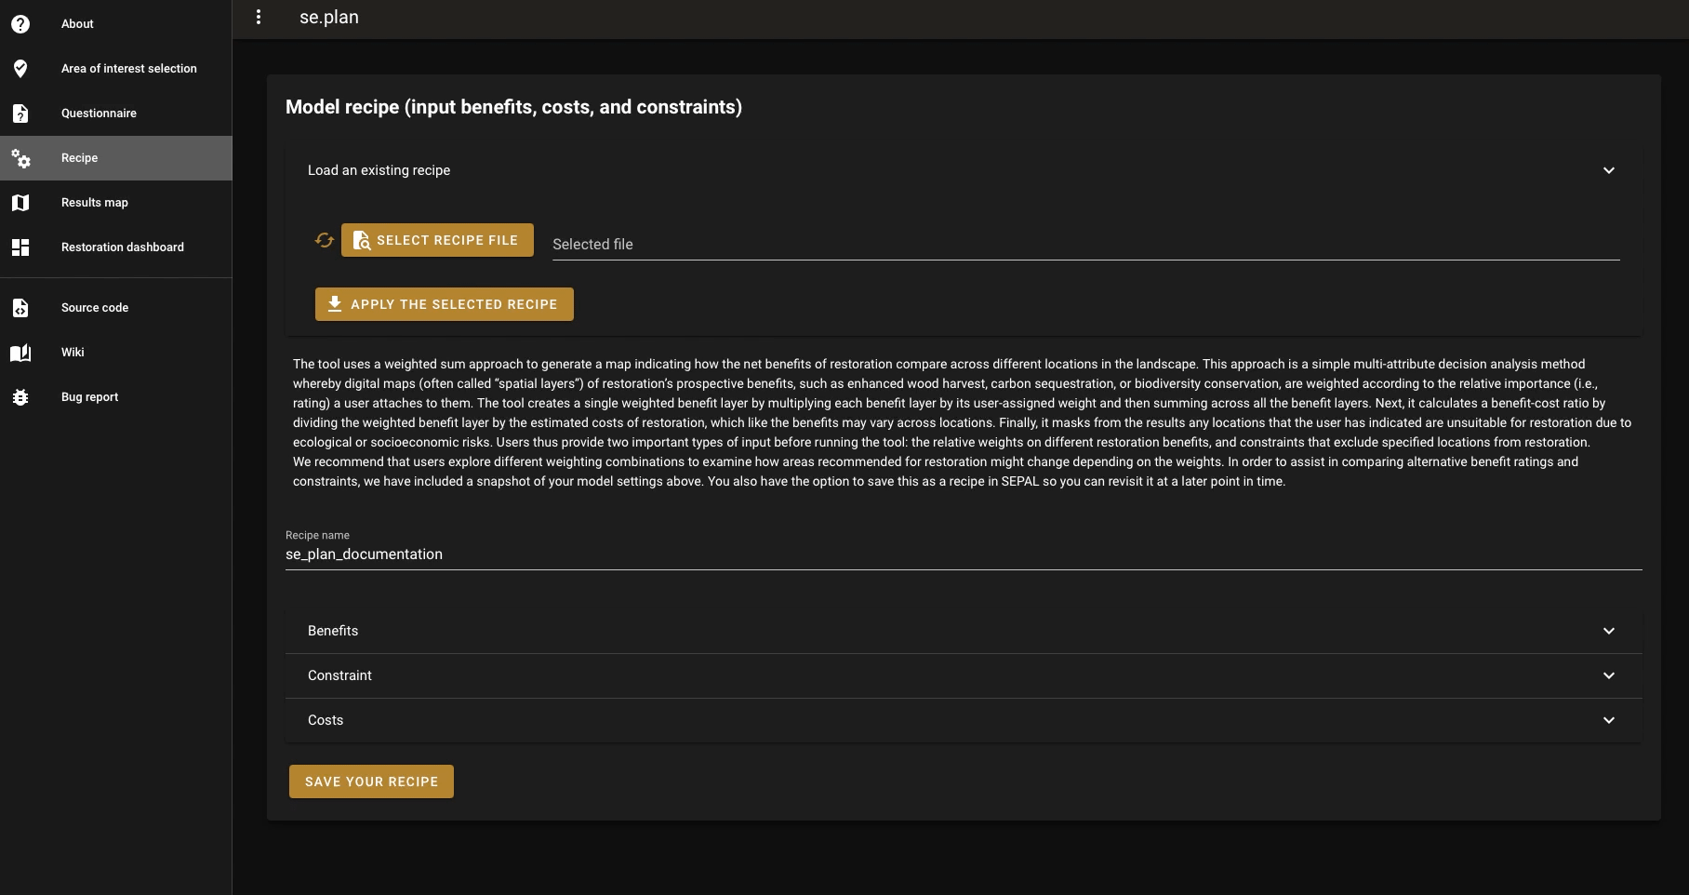1689x895 pixels.
Task: Select the Recipe menu item
Action: pyautogui.click(x=116, y=158)
